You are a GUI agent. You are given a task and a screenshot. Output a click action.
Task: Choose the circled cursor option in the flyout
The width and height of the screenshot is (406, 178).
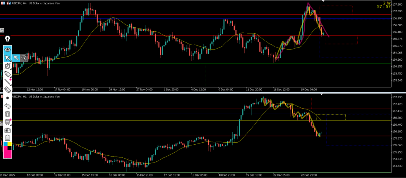point(25,58)
